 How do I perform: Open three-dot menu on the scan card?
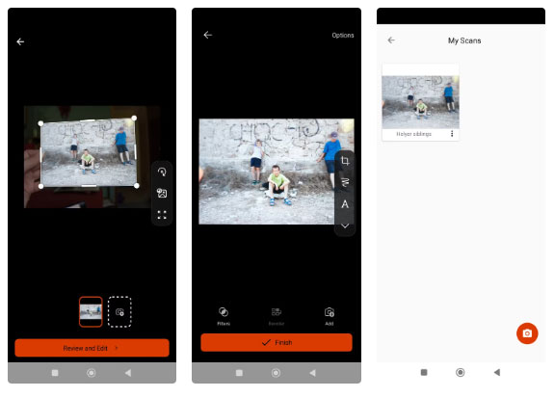pos(452,134)
